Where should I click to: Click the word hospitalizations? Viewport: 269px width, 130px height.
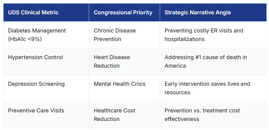tap(184, 39)
